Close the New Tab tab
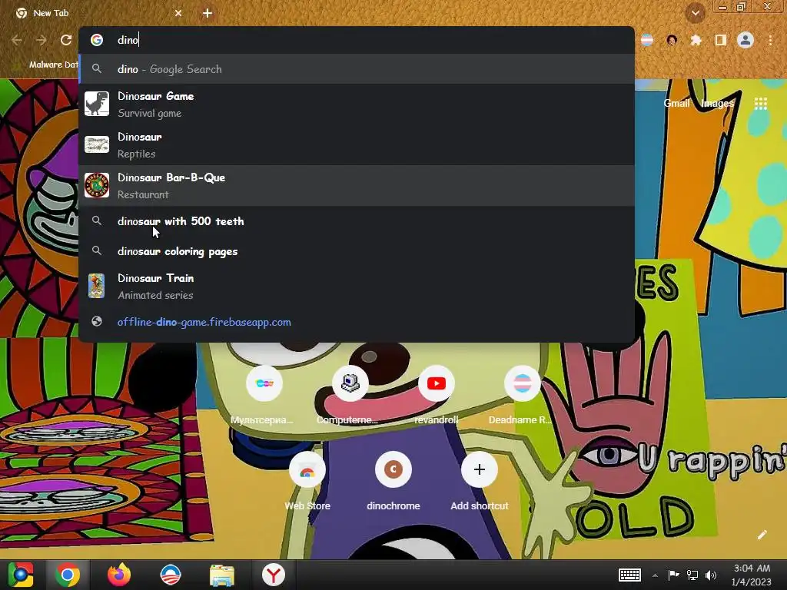This screenshot has width=787, height=590. pos(178,14)
